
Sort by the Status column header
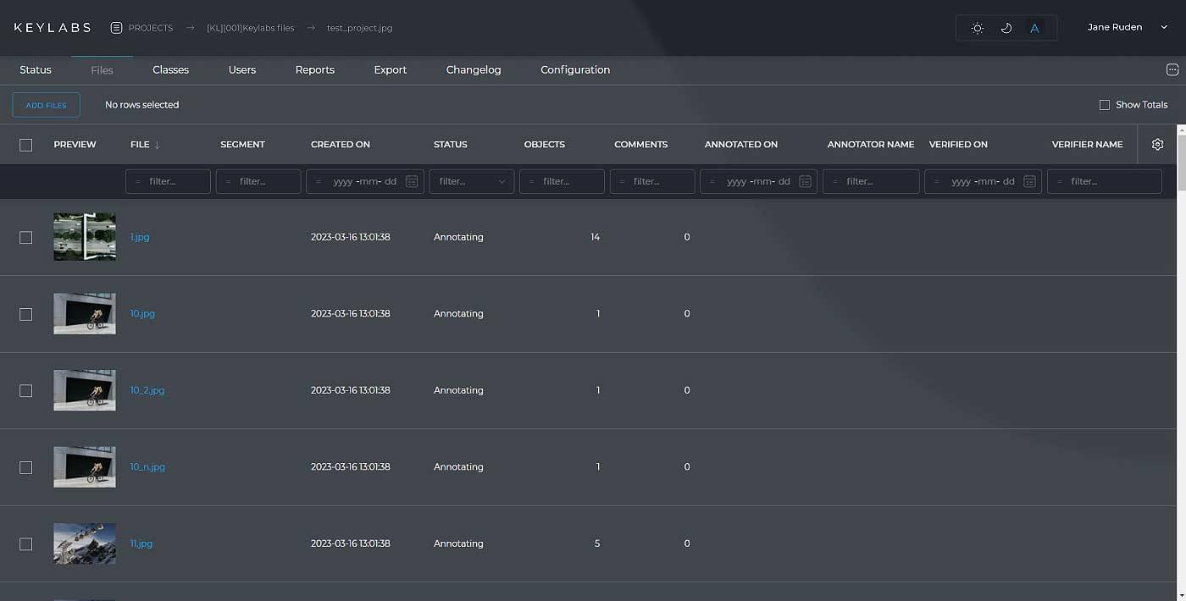click(451, 145)
